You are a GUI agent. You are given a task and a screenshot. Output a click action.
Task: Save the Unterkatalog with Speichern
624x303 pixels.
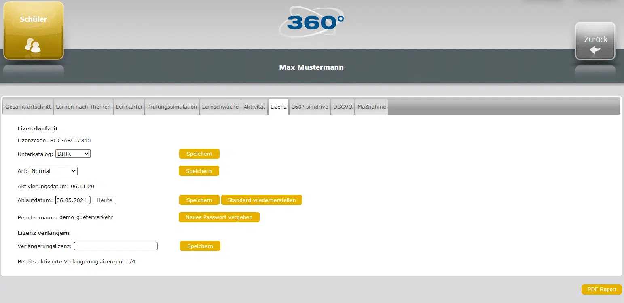coord(199,154)
